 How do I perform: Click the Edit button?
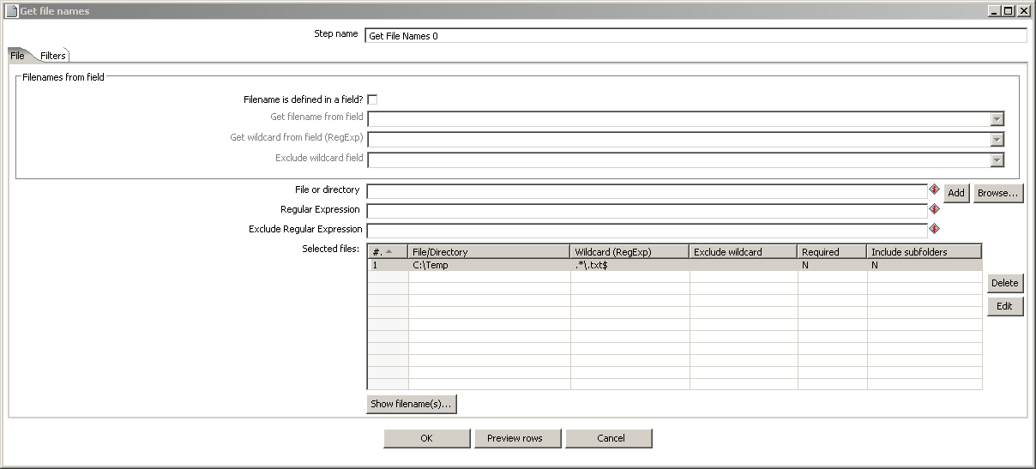1005,306
